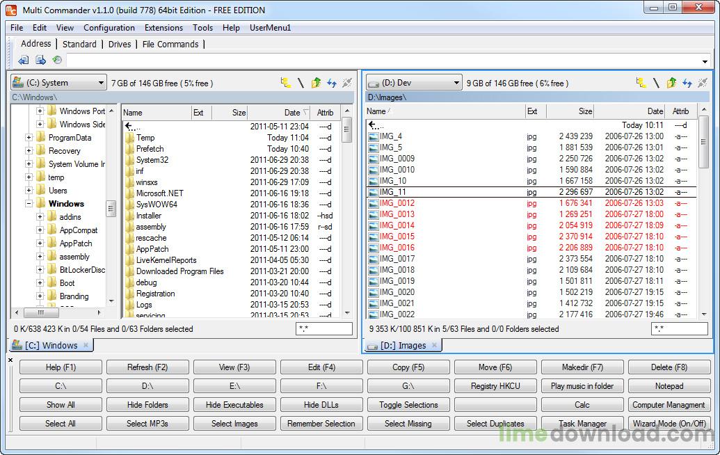Click the Delete (F8) button

(x=669, y=367)
